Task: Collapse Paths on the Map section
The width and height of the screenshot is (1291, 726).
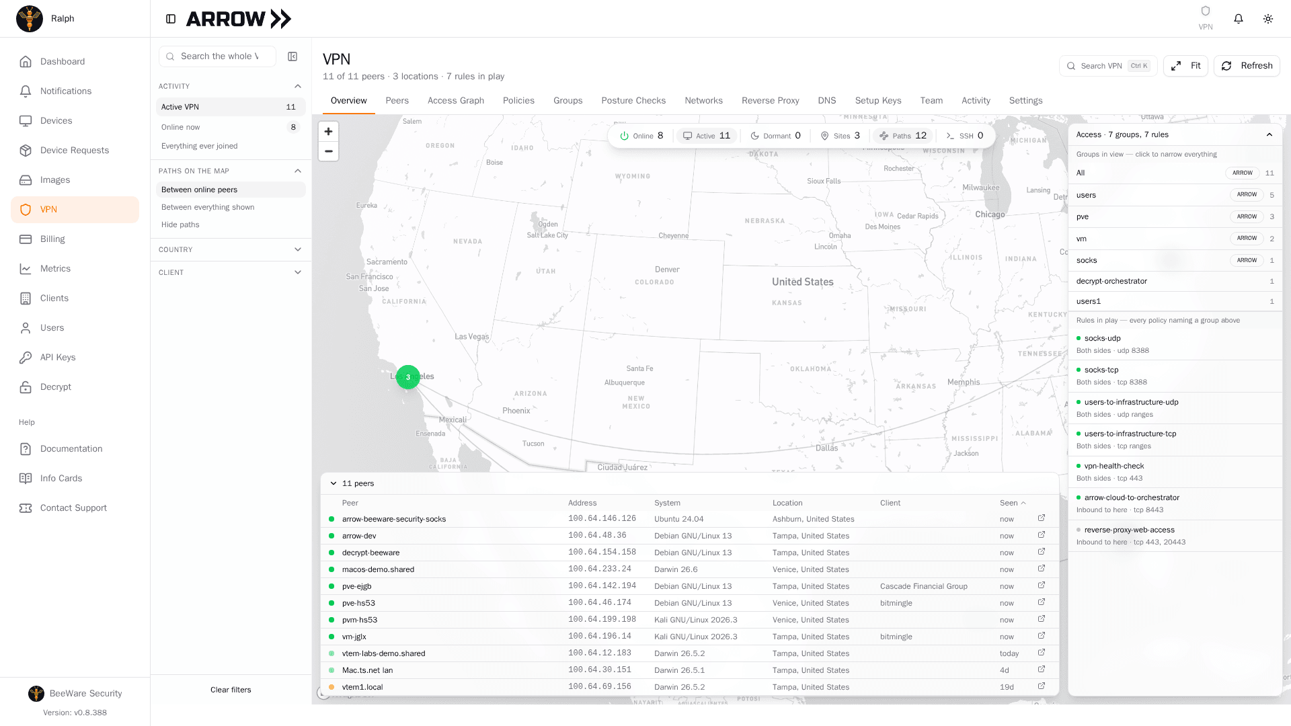Action: click(x=298, y=171)
